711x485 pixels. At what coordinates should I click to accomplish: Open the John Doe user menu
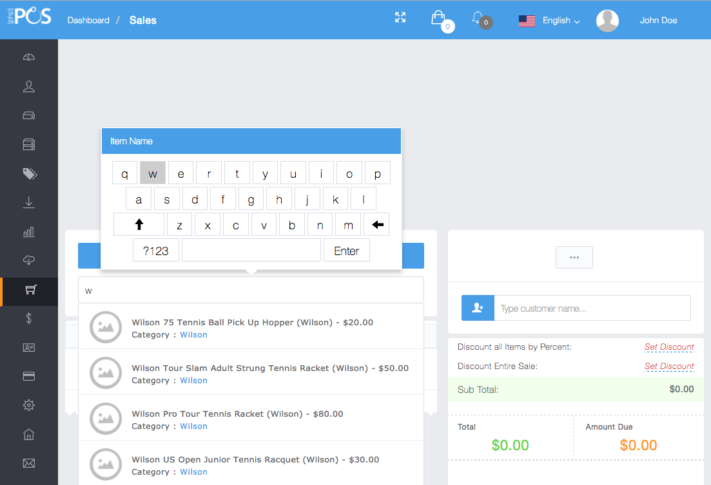point(658,21)
